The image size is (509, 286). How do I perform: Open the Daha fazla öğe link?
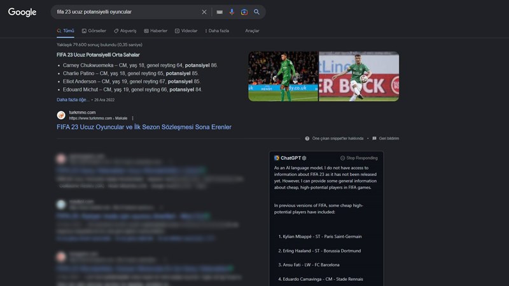pyautogui.click(x=73, y=100)
